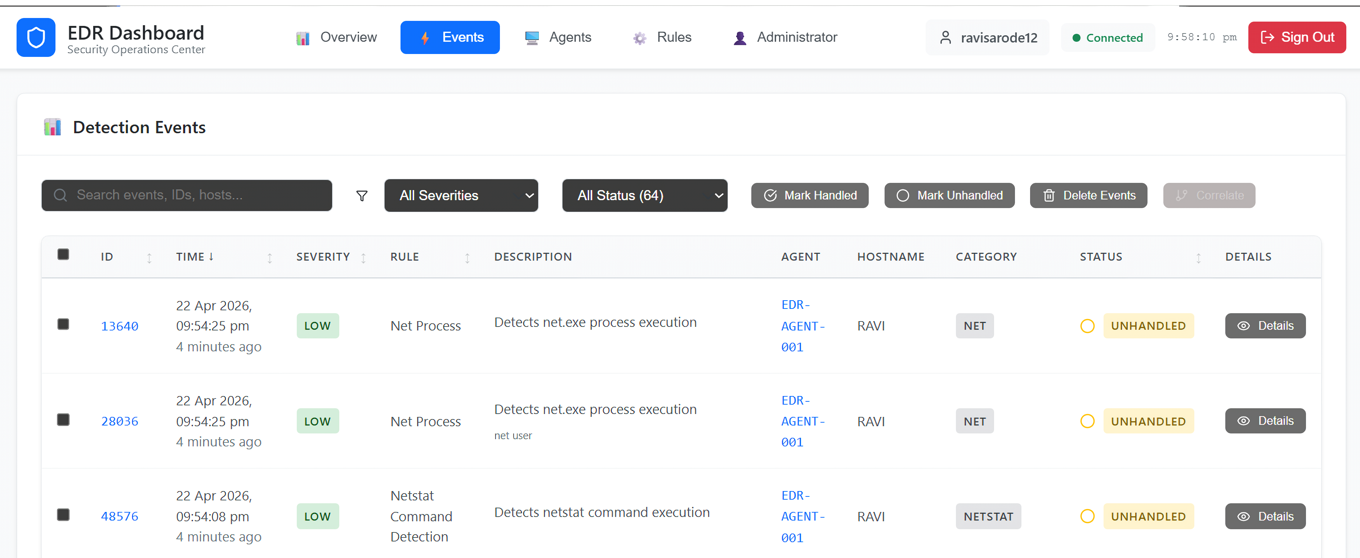Click the user profile icon beside ravisarode12
1360x558 pixels.
tap(945, 37)
